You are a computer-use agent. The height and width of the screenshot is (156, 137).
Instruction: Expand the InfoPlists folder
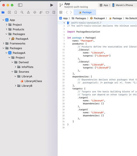point(15,67)
